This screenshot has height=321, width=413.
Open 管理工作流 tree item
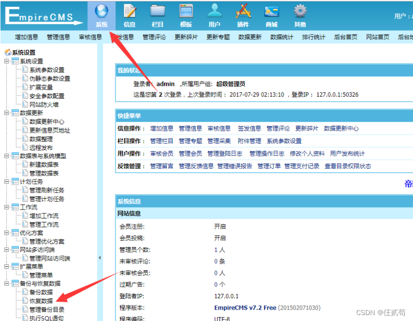[44, 224]
